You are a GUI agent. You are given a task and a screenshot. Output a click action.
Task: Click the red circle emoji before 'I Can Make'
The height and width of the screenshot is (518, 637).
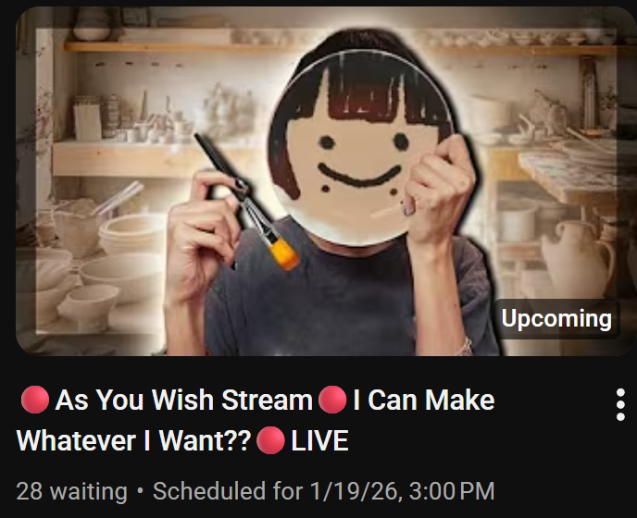click(332, 400)
